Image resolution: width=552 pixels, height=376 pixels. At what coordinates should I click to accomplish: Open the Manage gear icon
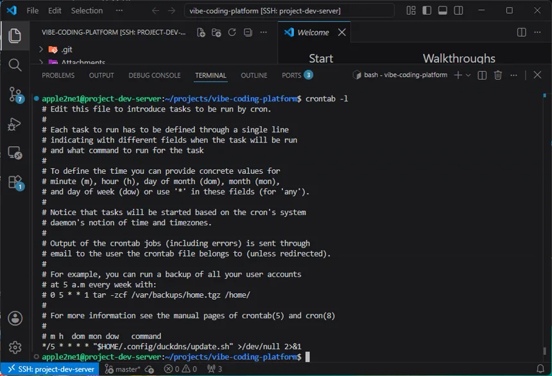15,348
